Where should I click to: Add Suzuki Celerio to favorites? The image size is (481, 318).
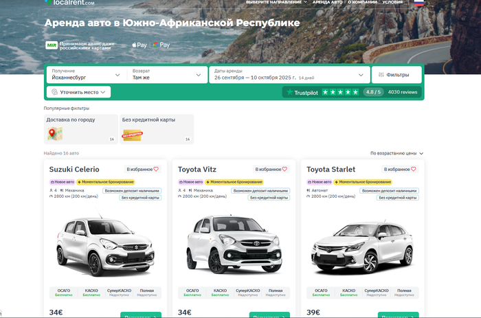(x=142, y=169)
